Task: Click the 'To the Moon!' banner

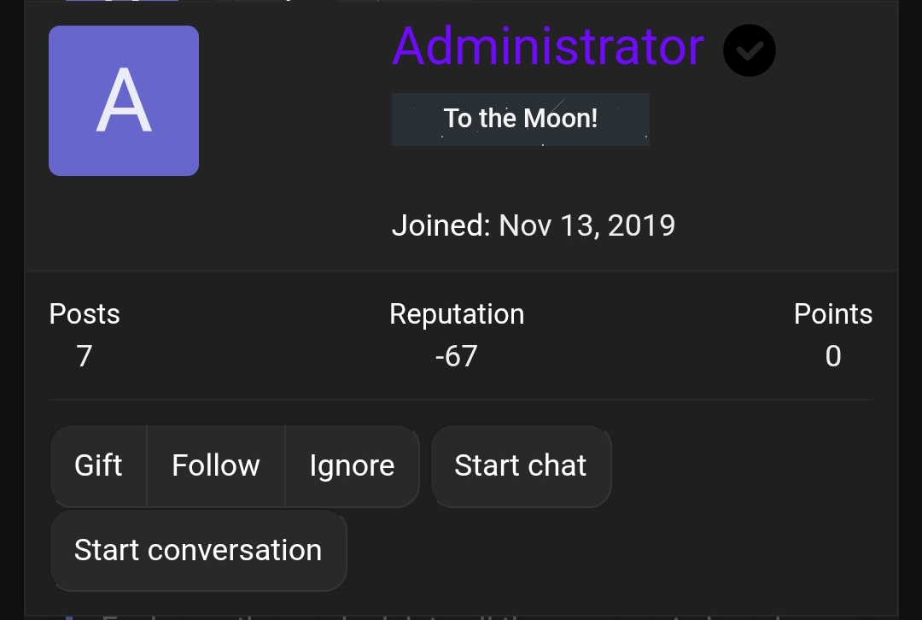Action: pos(521,119)
